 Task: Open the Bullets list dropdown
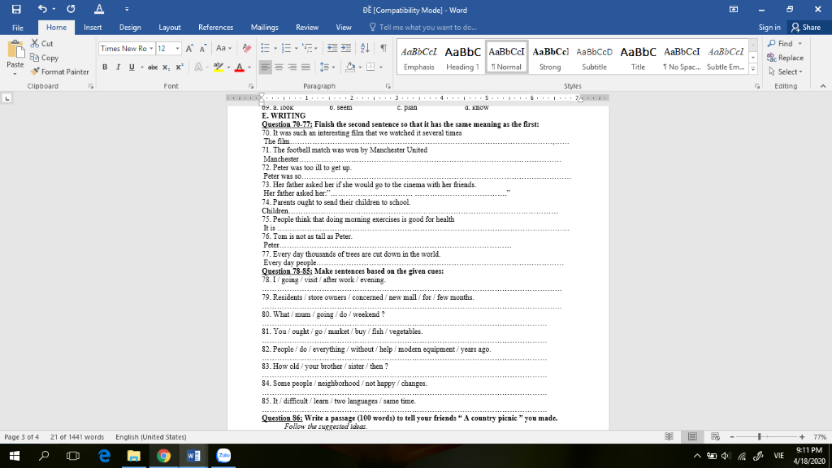click(275, 48)
